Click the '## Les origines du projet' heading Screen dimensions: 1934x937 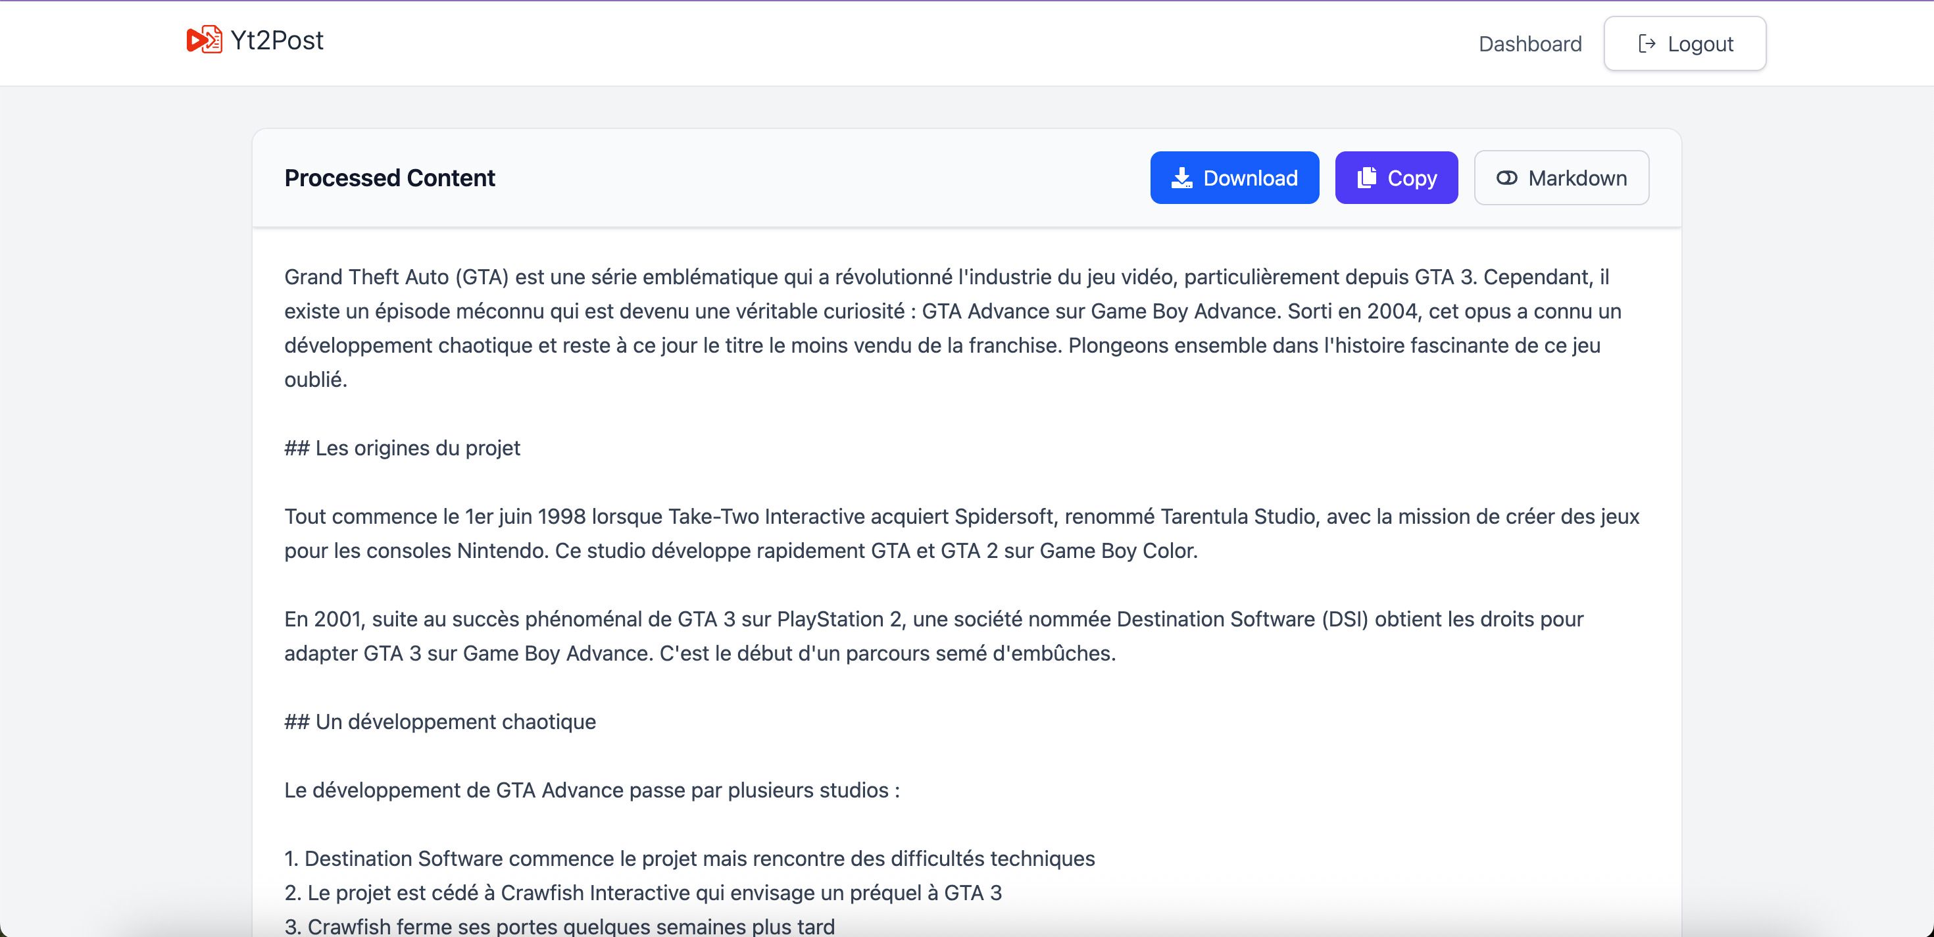click(x=403, y=448)
